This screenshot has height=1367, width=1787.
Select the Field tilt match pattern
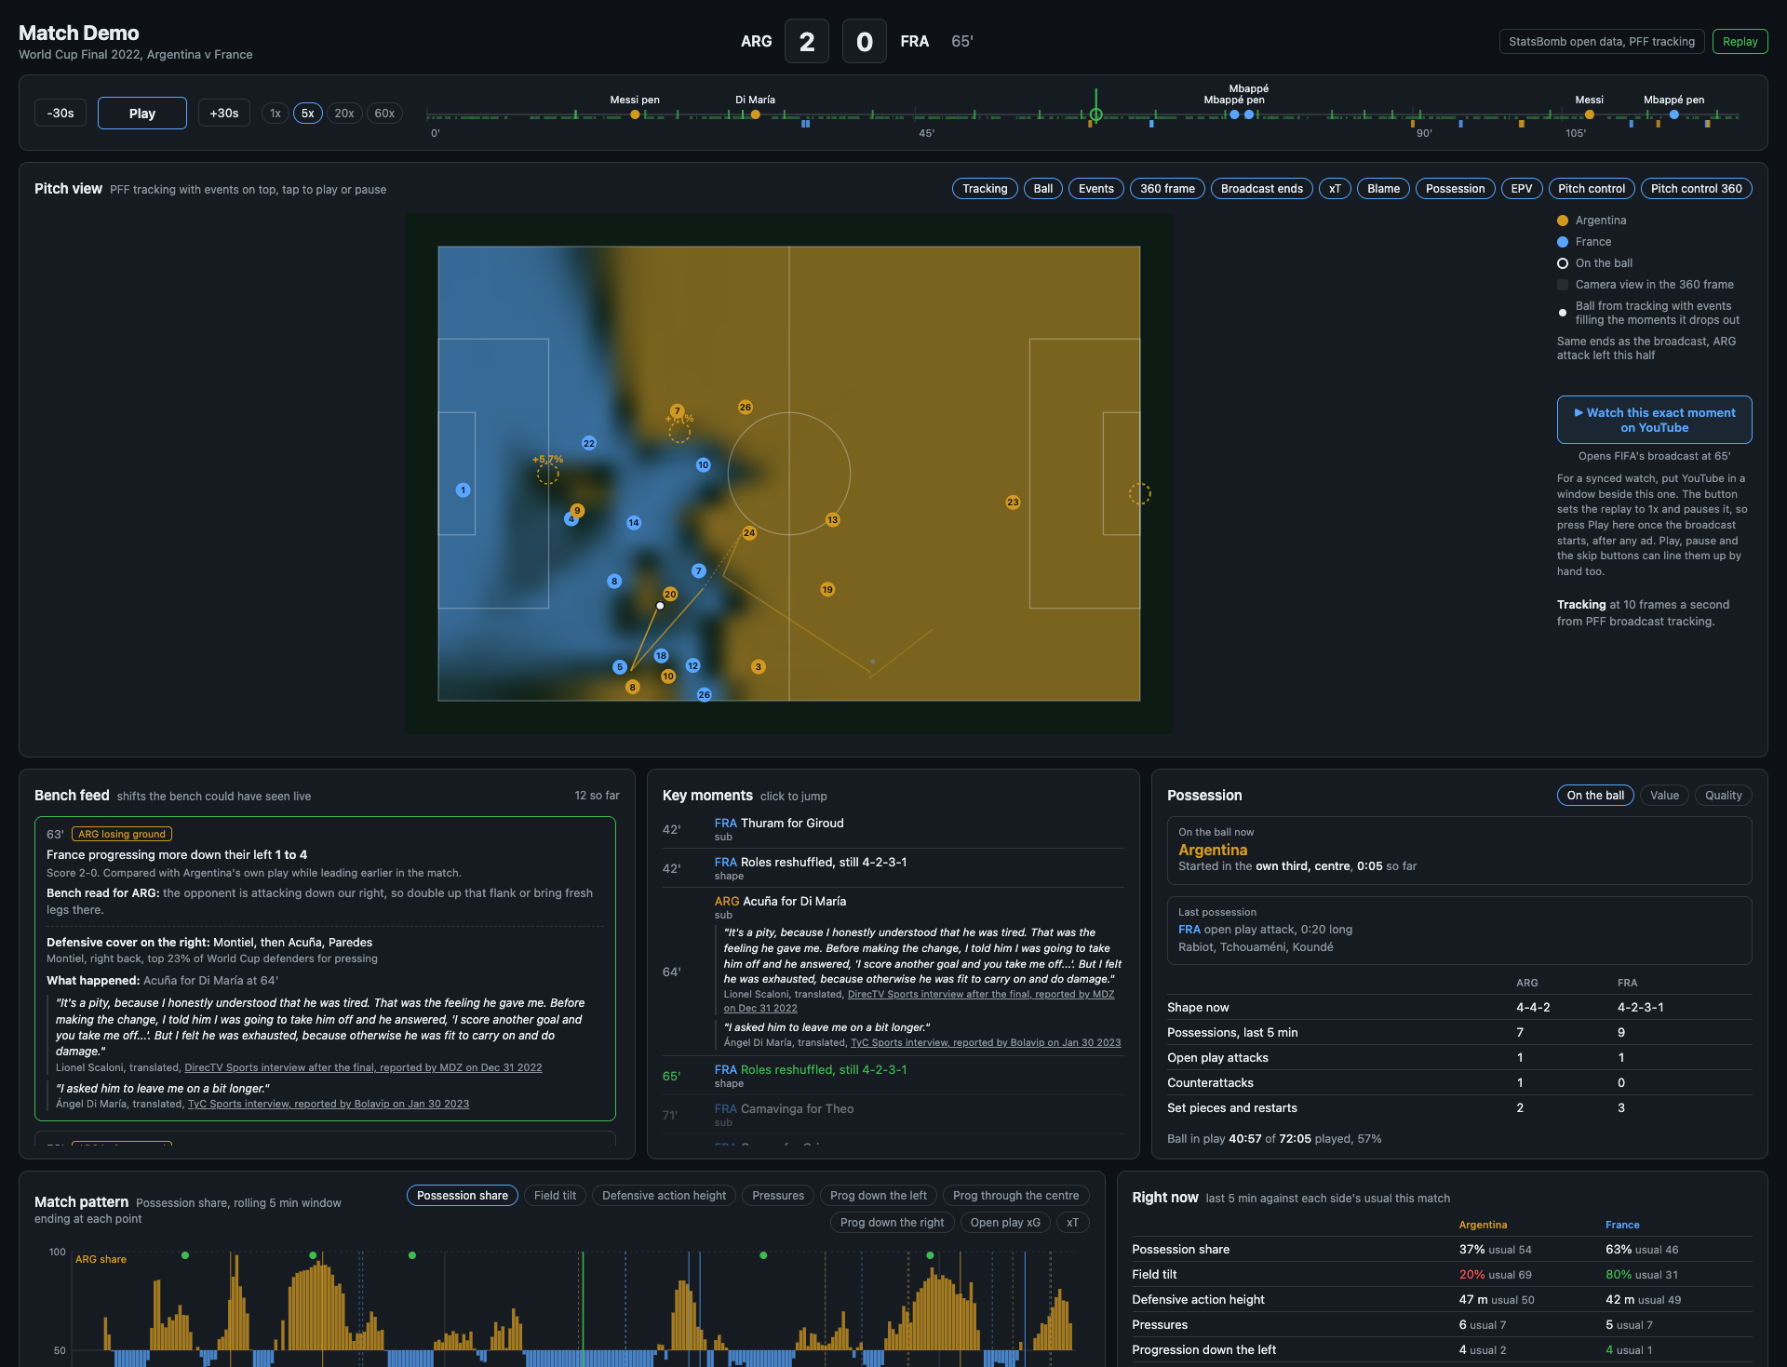click(x=555, y=1196)
